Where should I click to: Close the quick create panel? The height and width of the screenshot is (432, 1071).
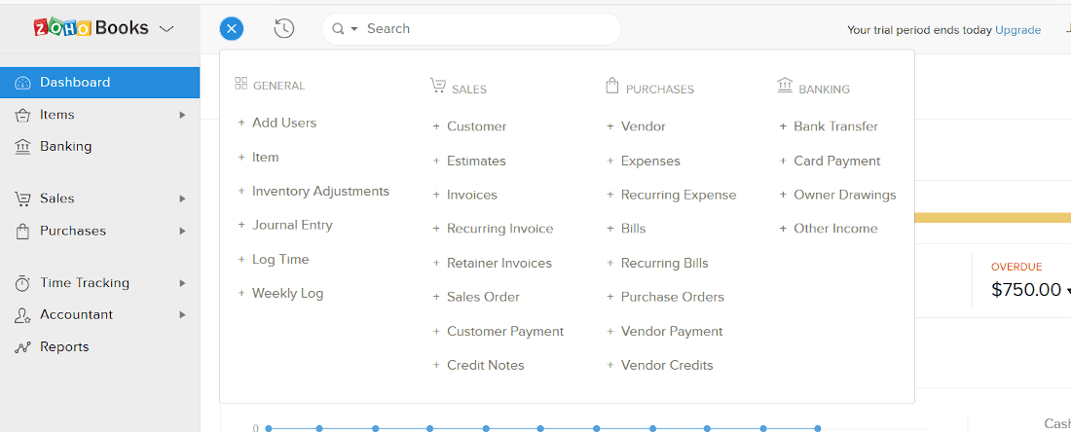[232, 28]
